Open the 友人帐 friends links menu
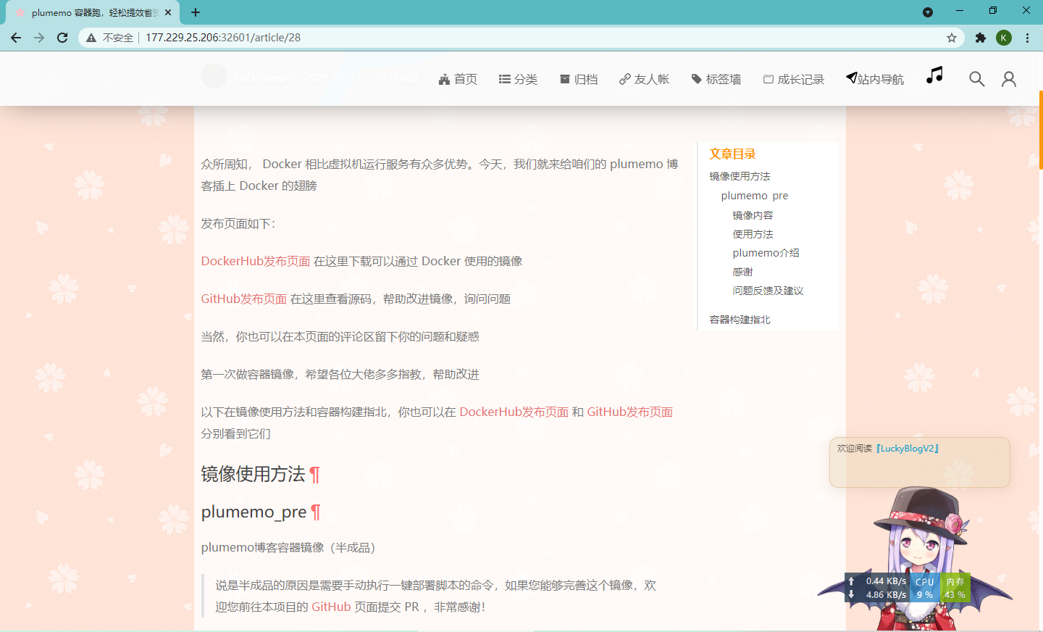 click(x=644, y=79)
